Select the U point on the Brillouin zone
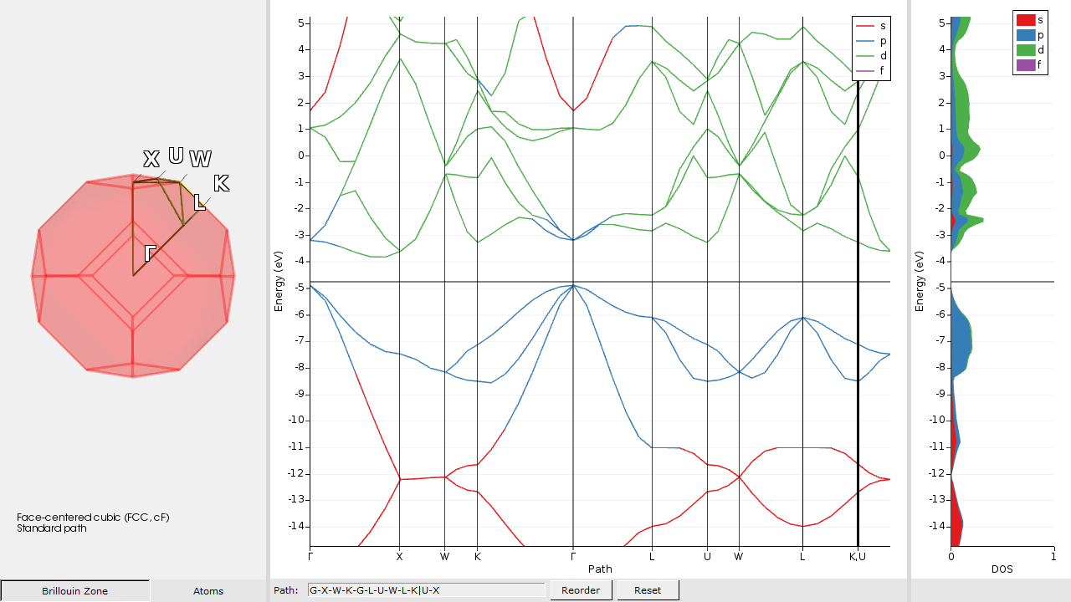The width and height of the screenshot is (1071, 602). pos(176,155)
